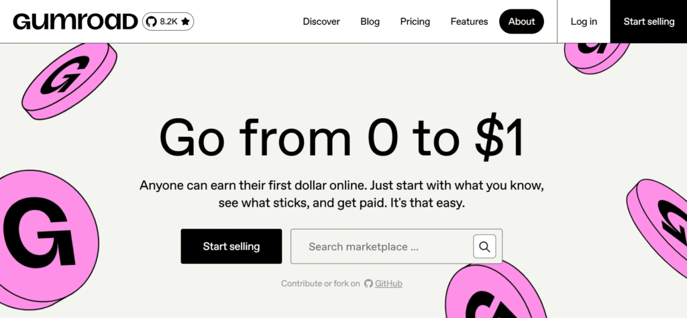Click the Log in link
The image size is (687, 318).
coord(584,21)
